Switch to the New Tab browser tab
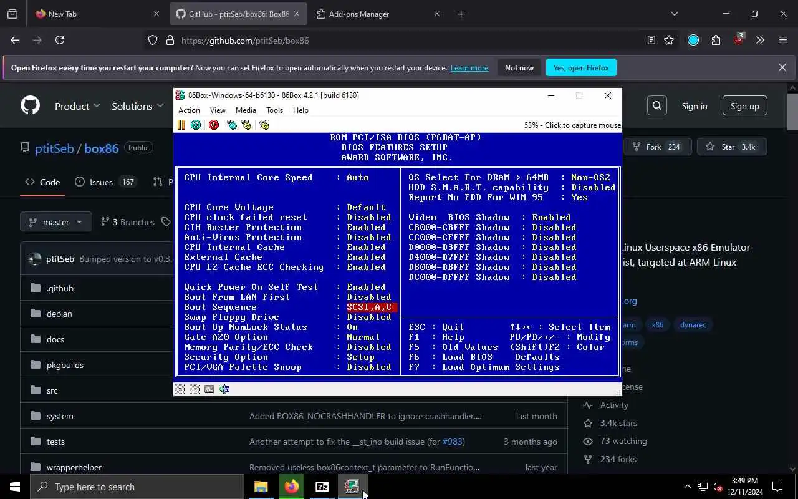This screenshot has width=798, height=499. pos(97,14)
